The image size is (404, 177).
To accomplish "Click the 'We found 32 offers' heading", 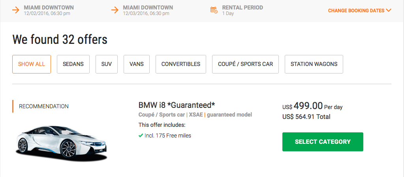I will coord(60,40).
